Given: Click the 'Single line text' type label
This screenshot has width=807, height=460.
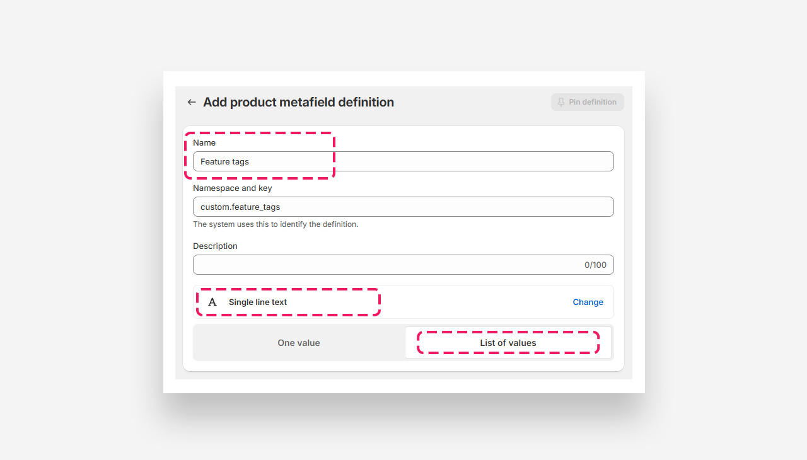Looking at the screenshot, I should click(258, 302).
